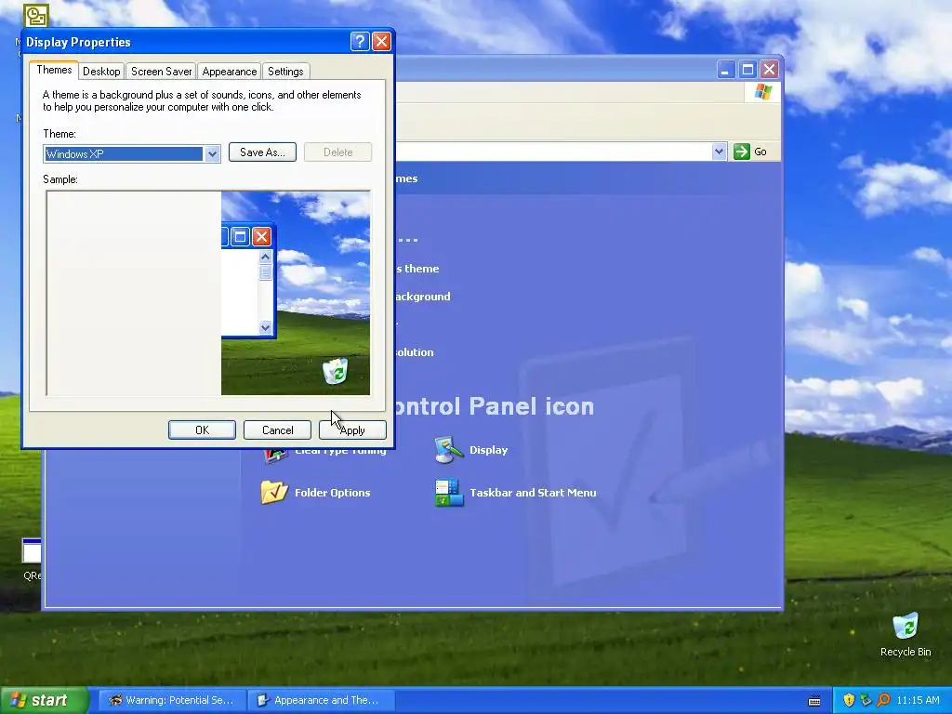Open Appearance and The... taskbar item
The width and height of the screenshot is (952, 714).
[322, 700]
